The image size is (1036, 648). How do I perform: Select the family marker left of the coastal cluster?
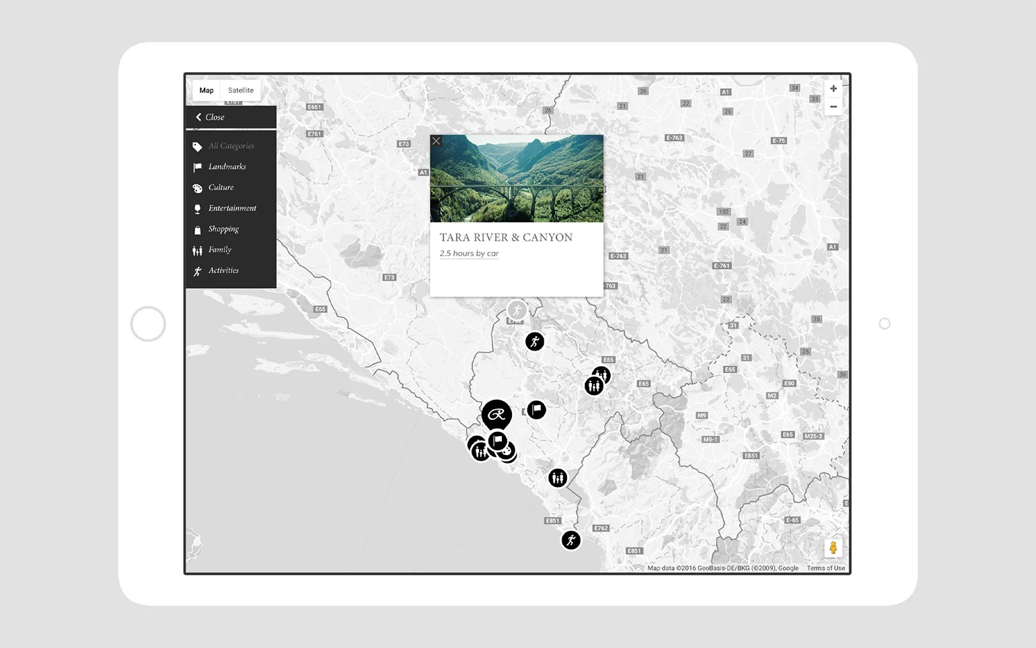point(480,452)
